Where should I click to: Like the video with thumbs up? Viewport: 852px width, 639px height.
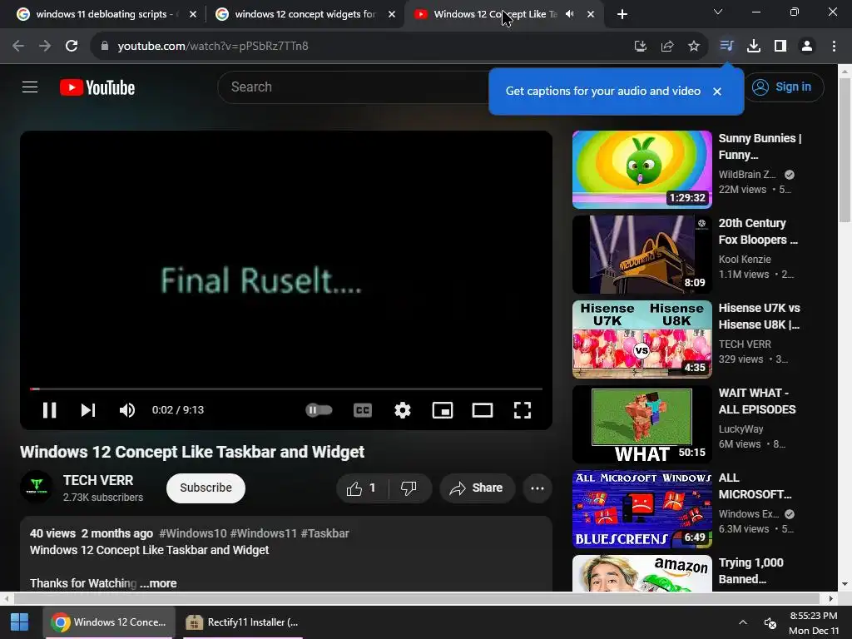[x=362, y=488]
